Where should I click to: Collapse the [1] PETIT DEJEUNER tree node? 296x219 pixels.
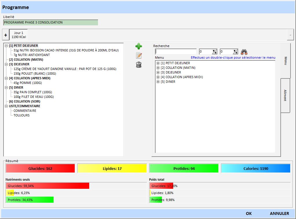(x=6, y=46)
